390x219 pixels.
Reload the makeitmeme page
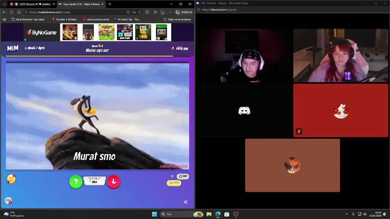11,12
